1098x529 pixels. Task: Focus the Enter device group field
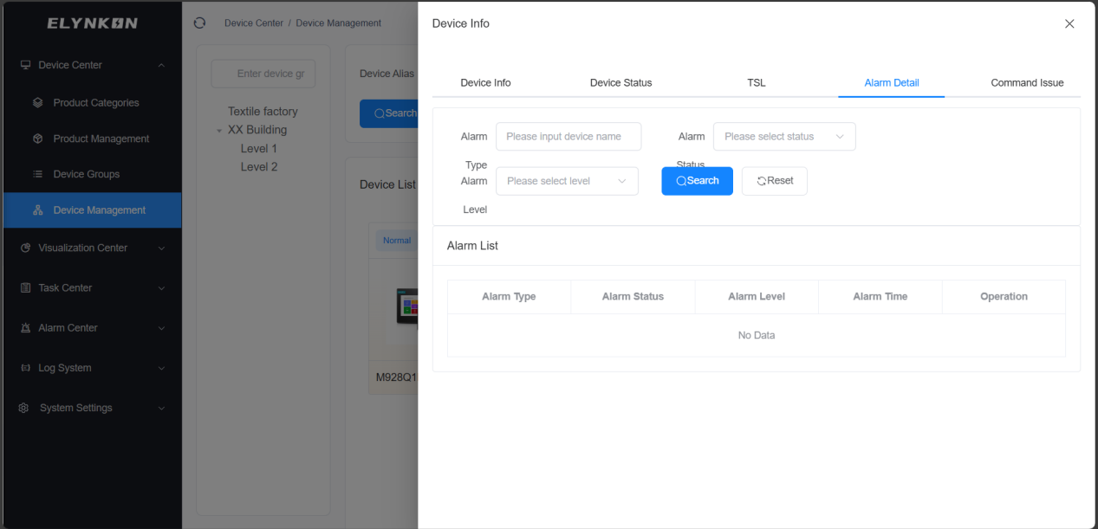[x=263, y=74]
